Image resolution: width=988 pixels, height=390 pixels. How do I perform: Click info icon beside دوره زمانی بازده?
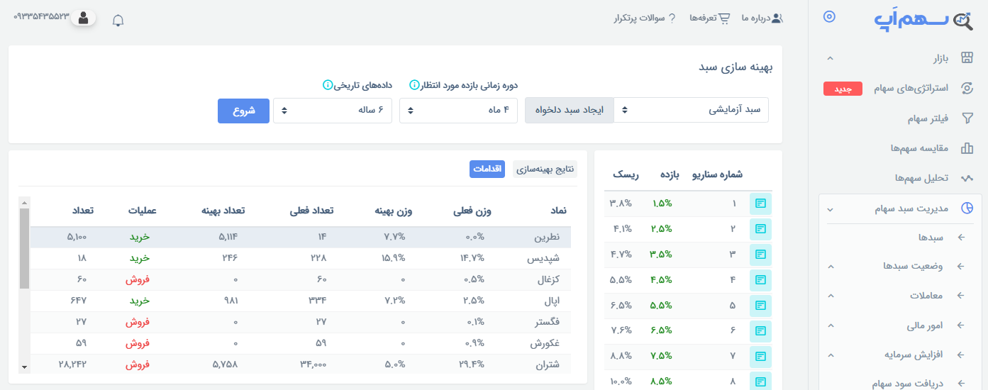(x=414, y=85)
